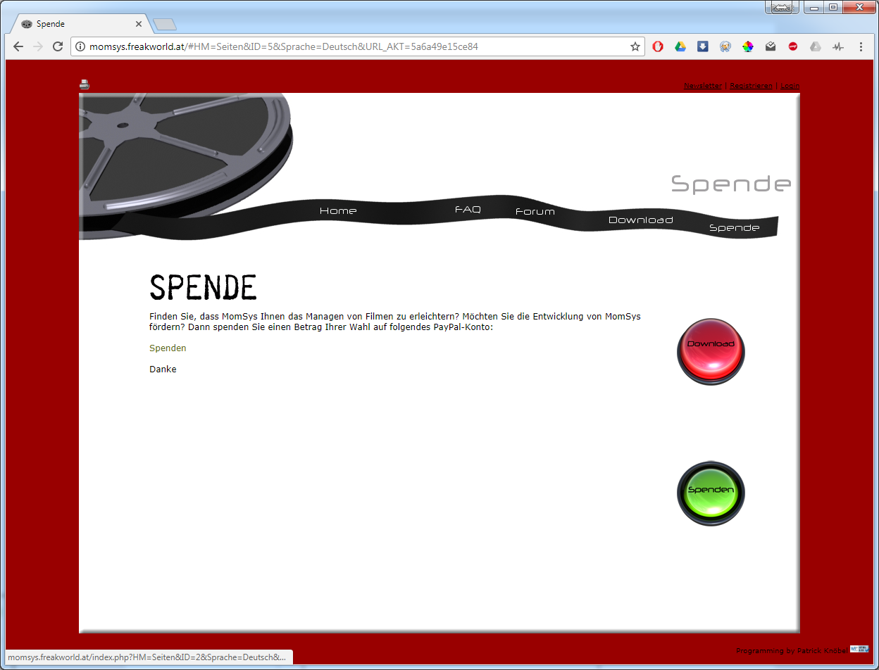The width and height of the screenshot is (879, 670).
Task: Open the Chrome three-dot menu
Action: 861,46
